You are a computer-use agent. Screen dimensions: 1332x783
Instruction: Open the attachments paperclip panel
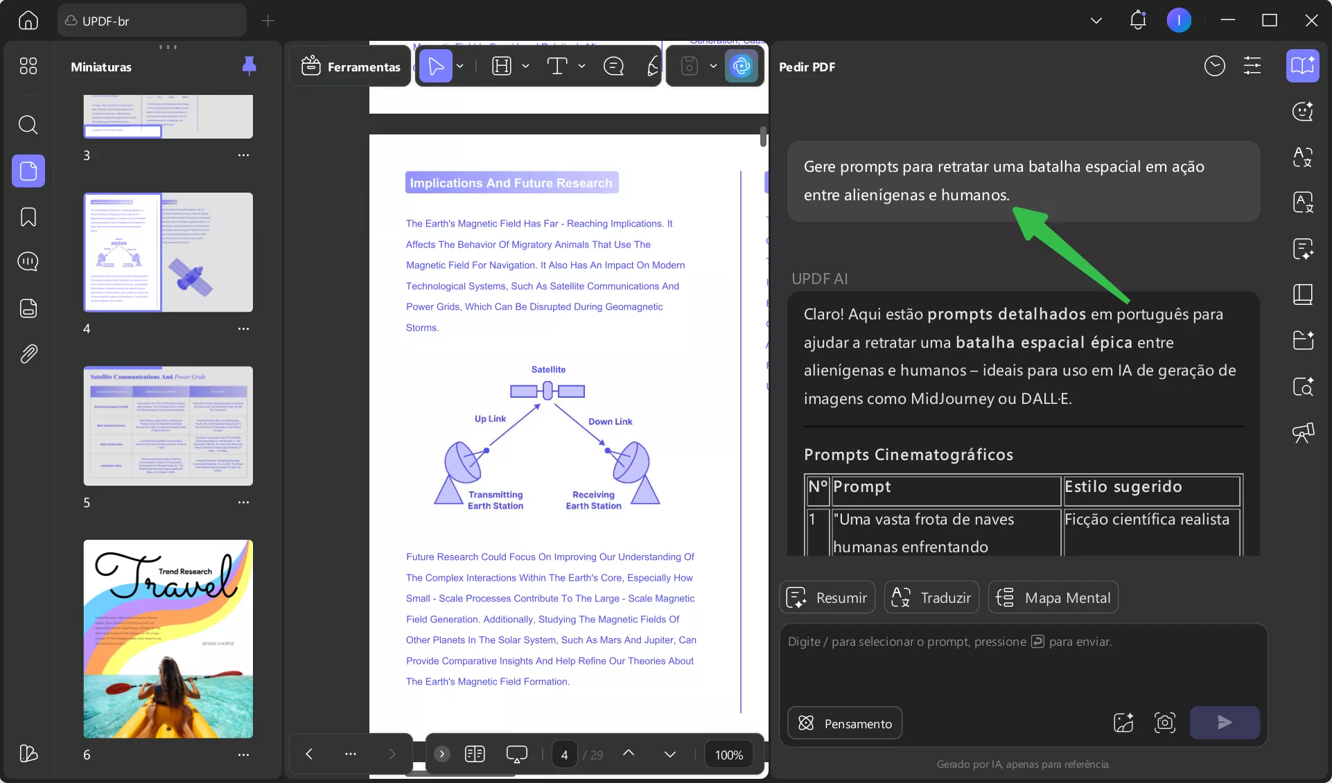pos(28,354)
